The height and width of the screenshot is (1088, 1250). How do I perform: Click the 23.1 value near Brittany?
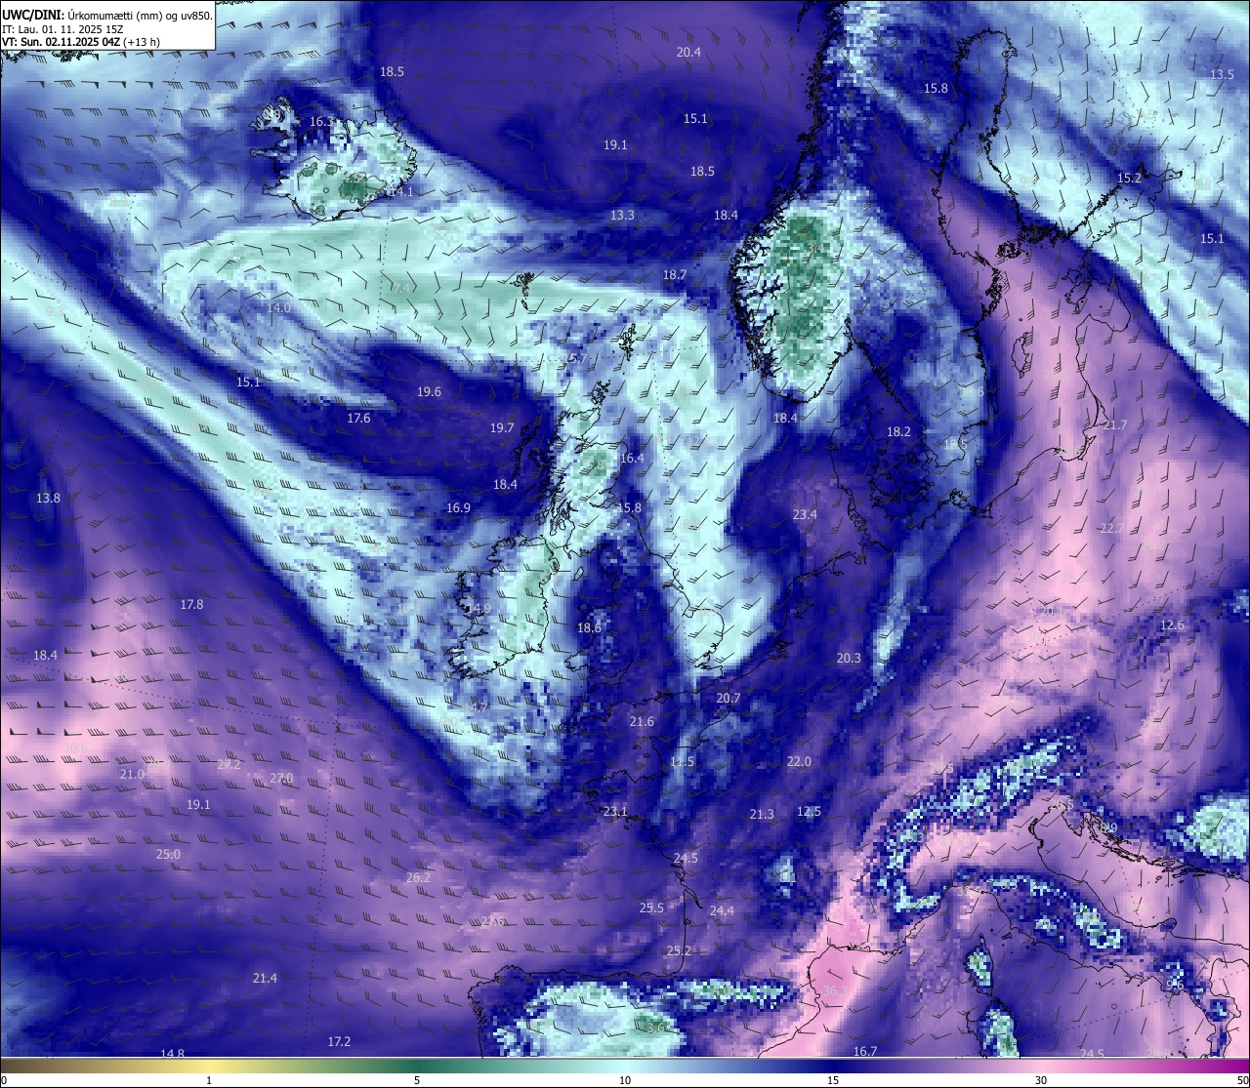(x=615, y=811)
